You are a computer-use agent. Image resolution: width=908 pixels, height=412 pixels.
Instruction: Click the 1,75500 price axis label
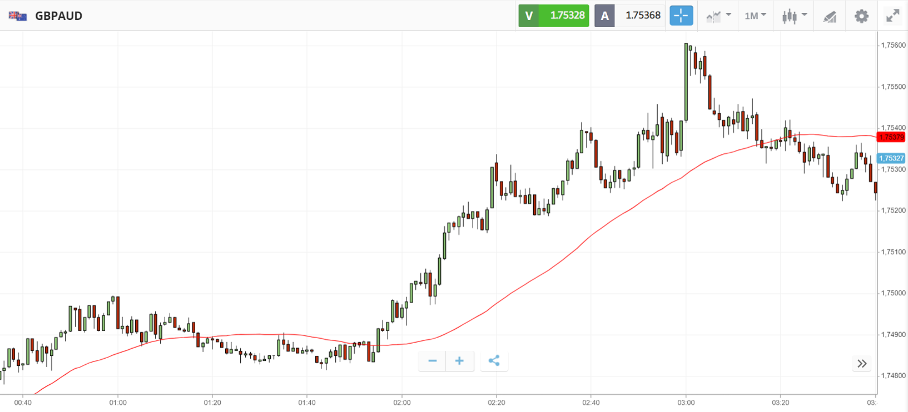pyautogui.click(x=893, y=87)
